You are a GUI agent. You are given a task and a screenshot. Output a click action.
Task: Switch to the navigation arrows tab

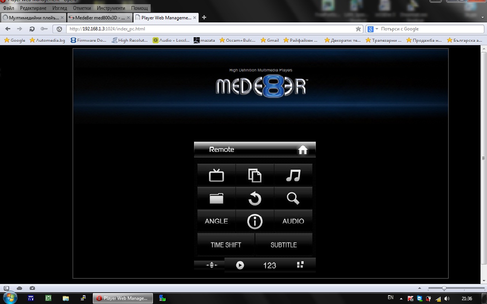pyautogui.click(x=212, y=265)
